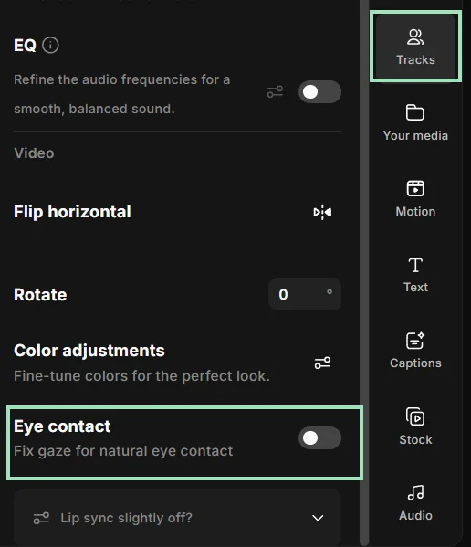Click the Rotate degrees input field
Image resolution: width=471 pixels, height=547 pixels.
(305, 294)
